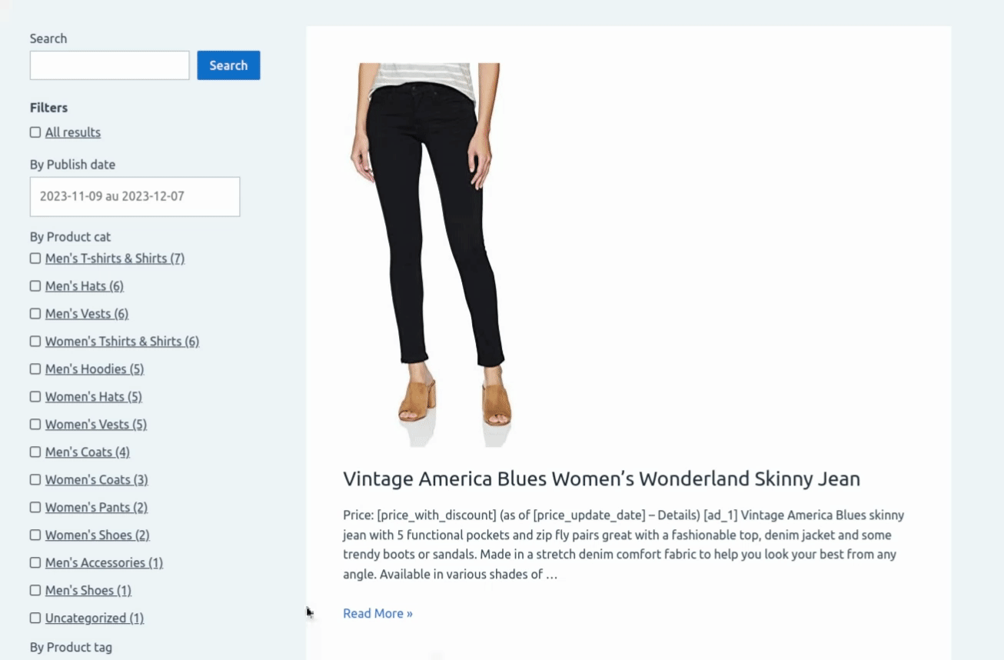Screen dimensions: 1004x660
Task: Open Women's Tshirts & Shirts (6) link
Action: click(x=122, y=342)
